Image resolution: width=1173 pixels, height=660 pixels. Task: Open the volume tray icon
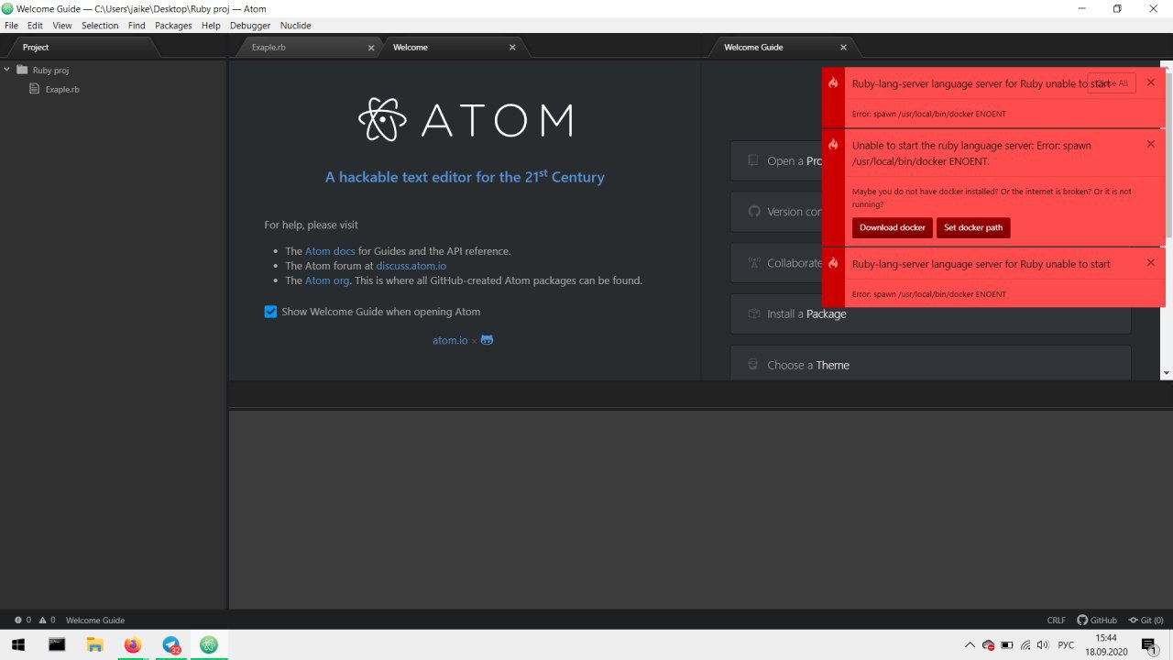pos(1043,645)
